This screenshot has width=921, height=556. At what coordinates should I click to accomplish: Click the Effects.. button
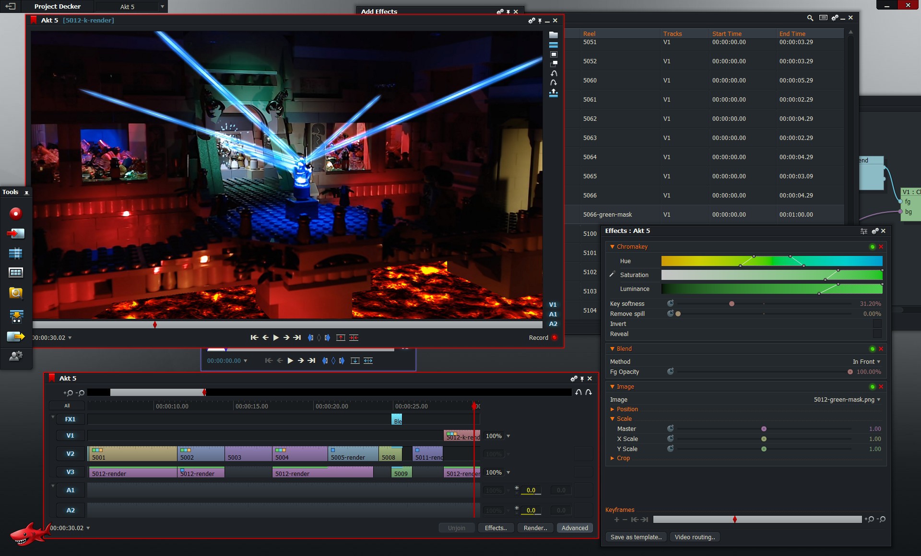point(496,528)
